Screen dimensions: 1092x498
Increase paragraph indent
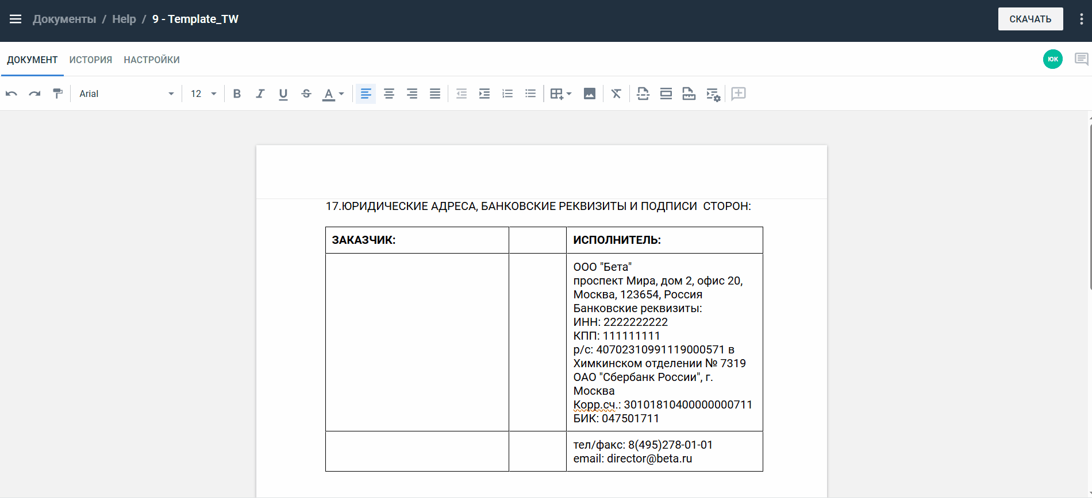click(485, 94)
